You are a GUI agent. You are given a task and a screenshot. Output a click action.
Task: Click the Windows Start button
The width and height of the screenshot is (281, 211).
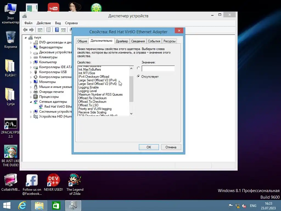click(x=7, y=206)
